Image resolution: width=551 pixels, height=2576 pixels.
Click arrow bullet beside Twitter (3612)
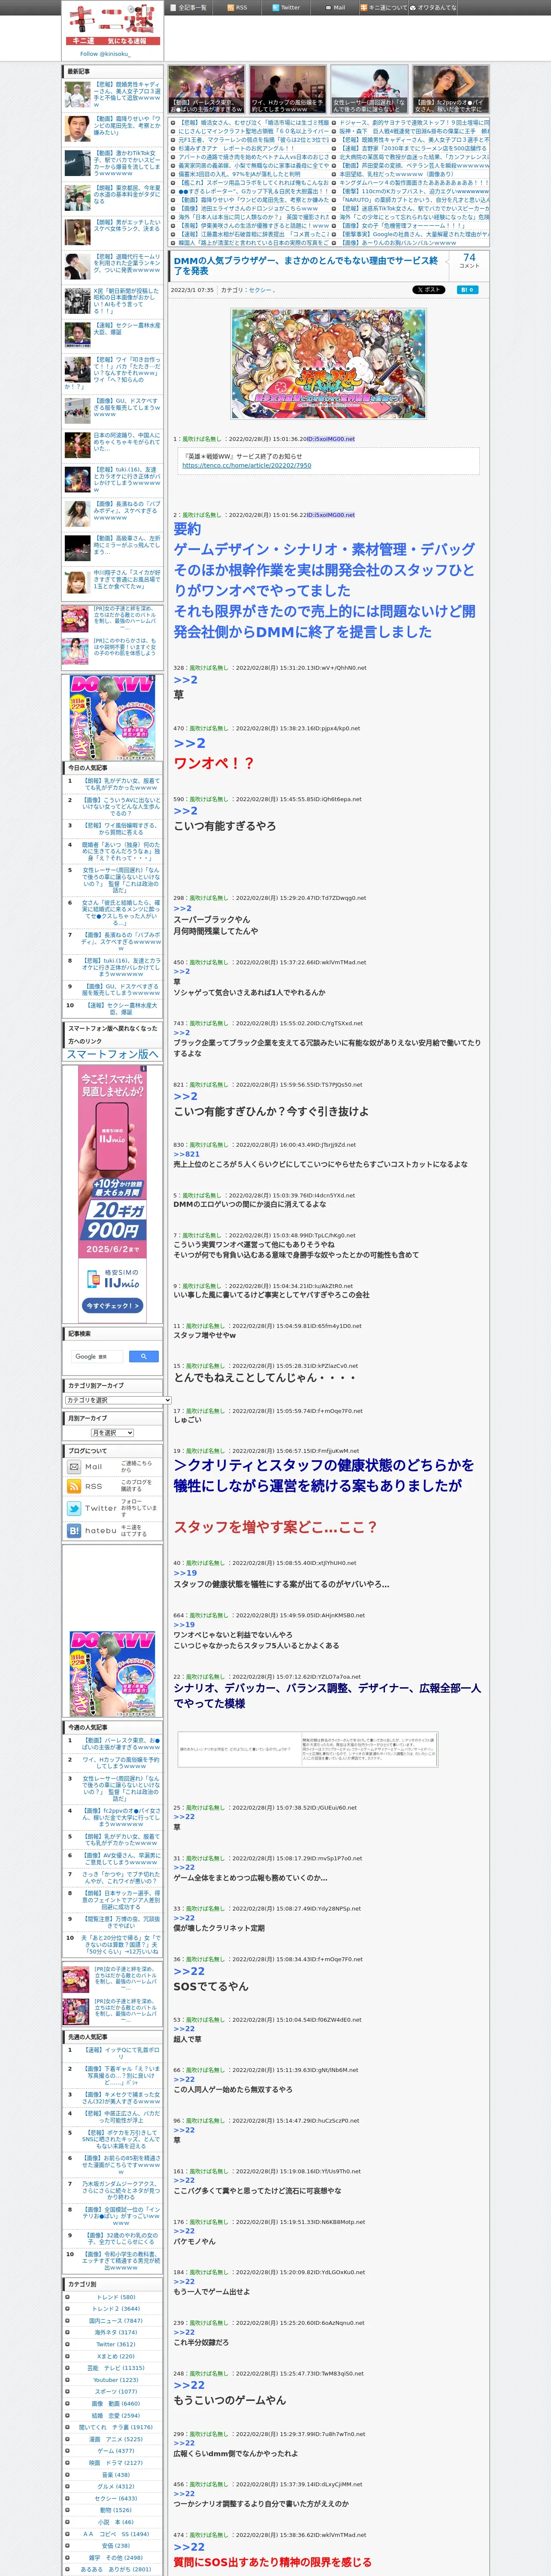point(68,2344)
